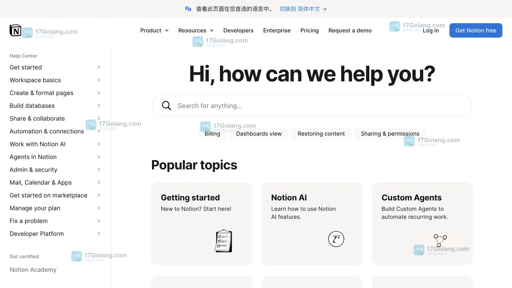Click Log in link
The width and height of the screenshot is (512, 288).
point(431,30)
